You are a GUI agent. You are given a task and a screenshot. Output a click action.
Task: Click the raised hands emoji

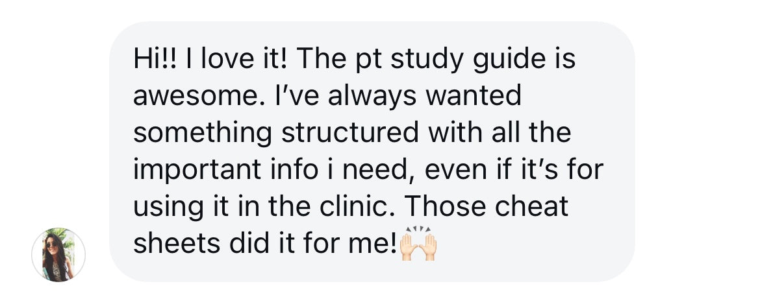click(x=418, y=243)
